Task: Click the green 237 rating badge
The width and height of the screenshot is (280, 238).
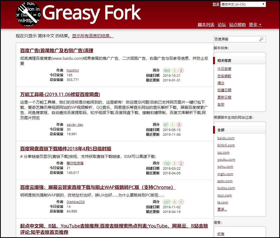Action: tap(167, 202)
